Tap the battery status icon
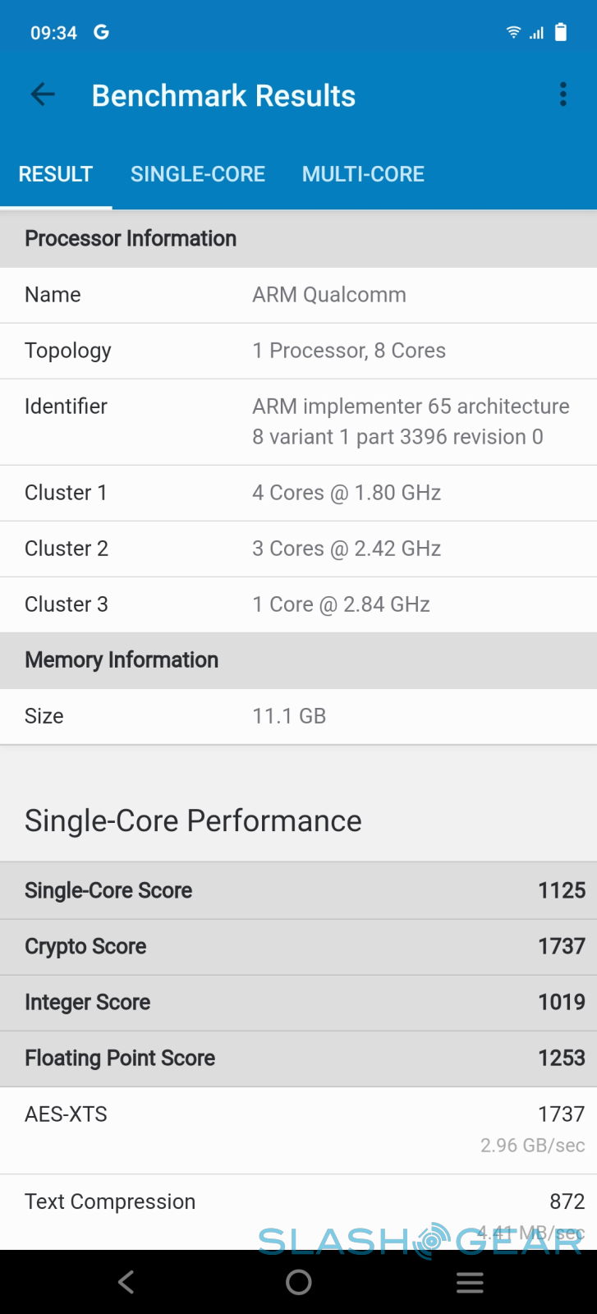Image resolution: width=597 pixels, height=1314 pixels. click(x=561, y=32)
